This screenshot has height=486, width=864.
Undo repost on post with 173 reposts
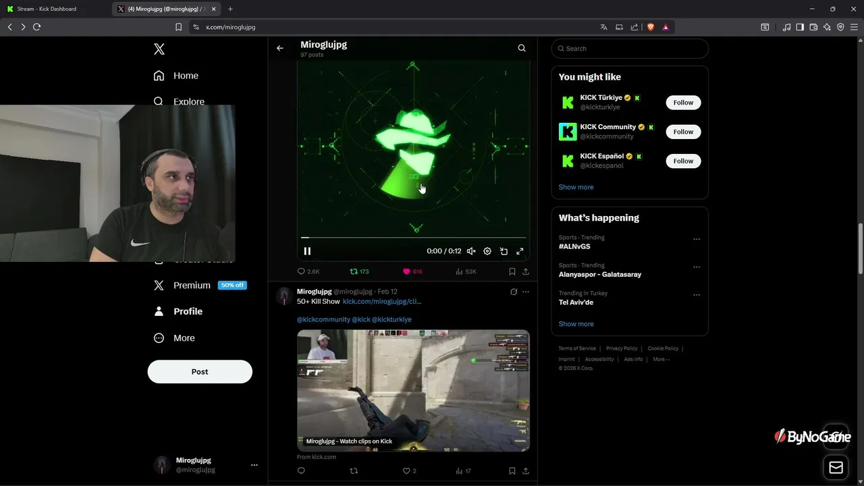[359, 271]
